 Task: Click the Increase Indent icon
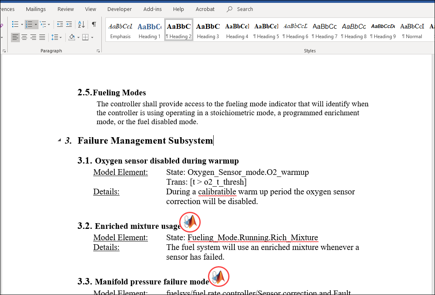[x=69, y=24]
